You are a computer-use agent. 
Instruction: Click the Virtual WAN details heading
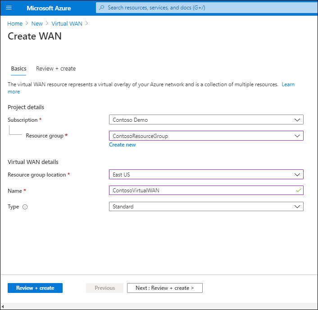click(x=33, y=162)
